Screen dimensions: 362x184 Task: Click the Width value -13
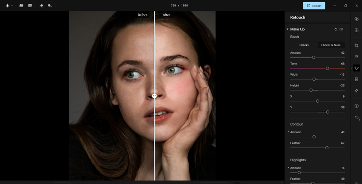(x=342, y=75)
